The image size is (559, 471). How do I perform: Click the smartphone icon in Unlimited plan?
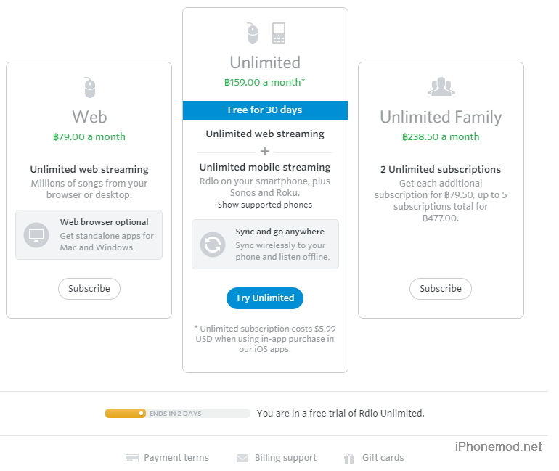click(x=279, y=33)
